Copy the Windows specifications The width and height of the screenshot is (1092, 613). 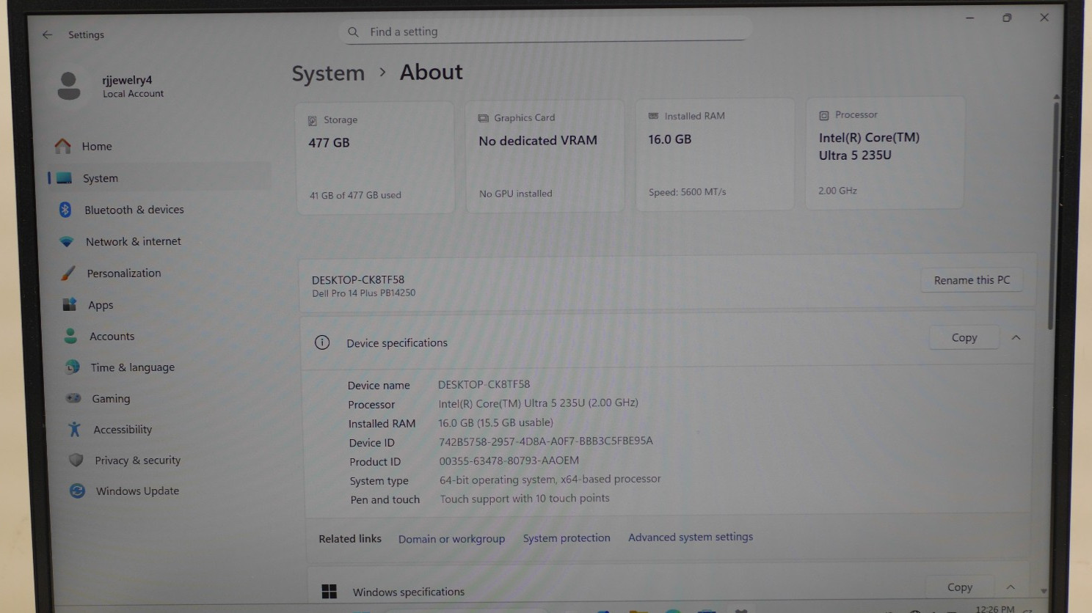click(x=960, y=587)
